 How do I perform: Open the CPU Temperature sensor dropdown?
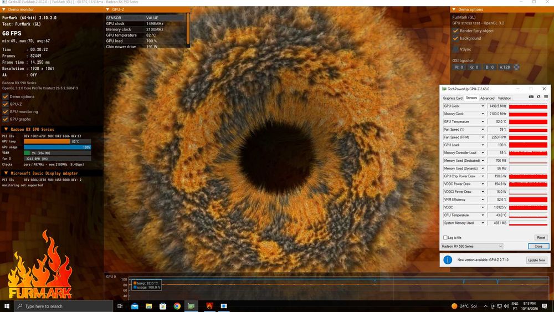pyautogui.click(x=483, y=215)
